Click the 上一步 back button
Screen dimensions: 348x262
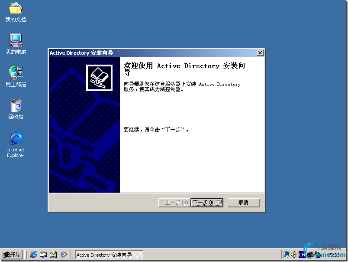[174, 203]
